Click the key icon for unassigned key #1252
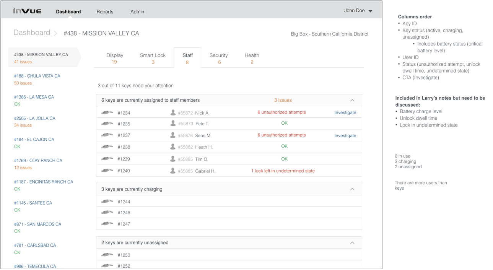The height and width of the screenshot is (270, 493). coord(107,265)
